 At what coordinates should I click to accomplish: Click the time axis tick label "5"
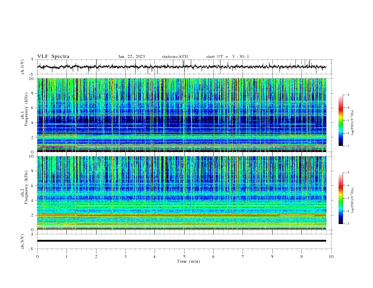(184, 256)
